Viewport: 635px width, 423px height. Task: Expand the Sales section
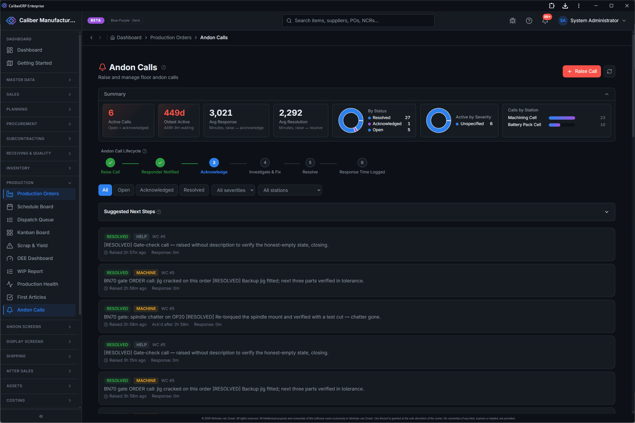[39, 94]
